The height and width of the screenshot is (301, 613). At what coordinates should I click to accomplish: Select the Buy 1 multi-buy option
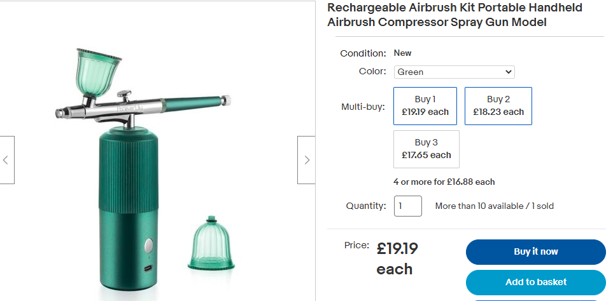(x=425, y=105)
